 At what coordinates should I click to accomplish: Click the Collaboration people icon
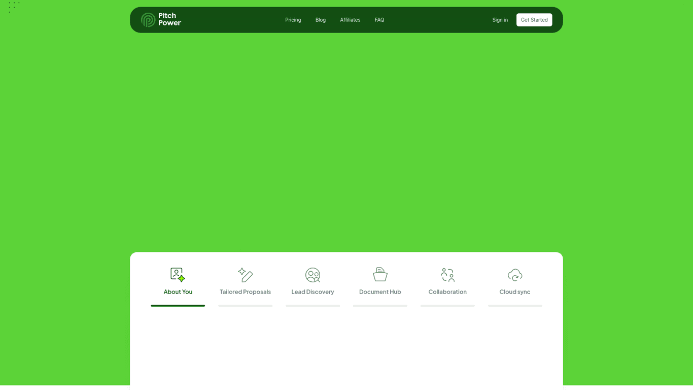(447, 275)
